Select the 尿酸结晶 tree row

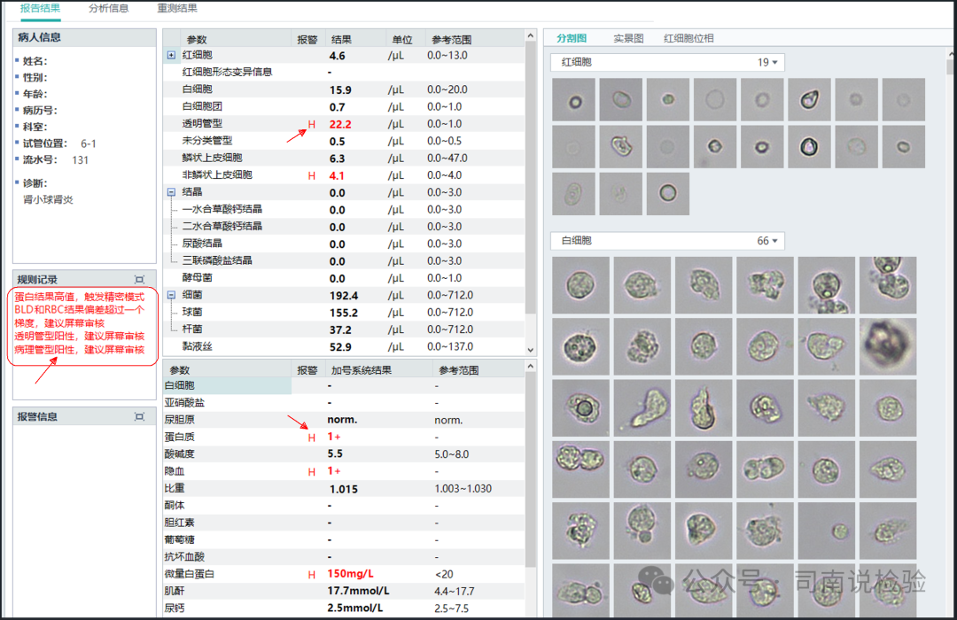[x=343, y=244]
